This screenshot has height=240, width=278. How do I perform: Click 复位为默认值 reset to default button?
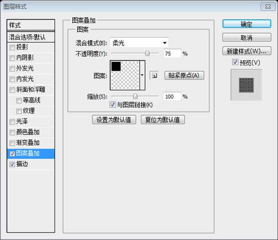[163, 119]
